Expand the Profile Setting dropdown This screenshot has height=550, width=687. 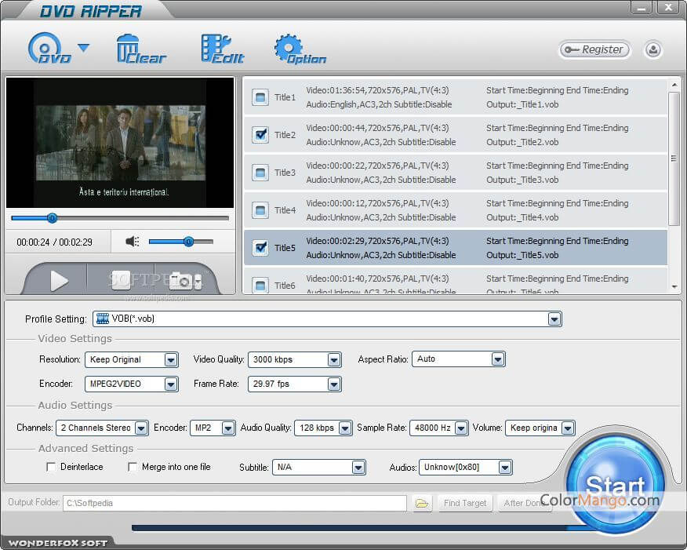[554, 319]
